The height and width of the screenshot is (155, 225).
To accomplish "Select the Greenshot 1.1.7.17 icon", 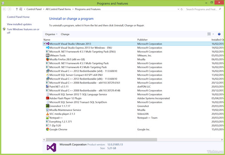I will 47,106.
